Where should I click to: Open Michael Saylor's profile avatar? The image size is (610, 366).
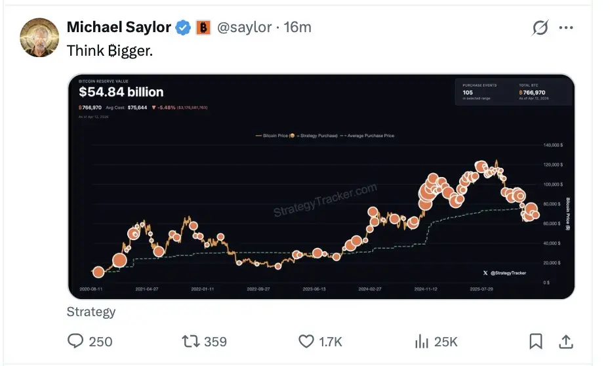[x=40, y=37]
